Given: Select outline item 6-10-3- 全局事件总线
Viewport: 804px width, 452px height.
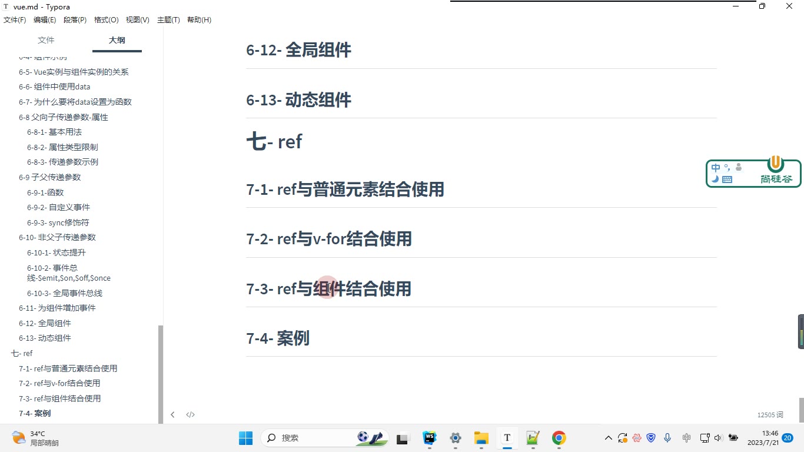Looking at the screenshot, I should (65, 293).
